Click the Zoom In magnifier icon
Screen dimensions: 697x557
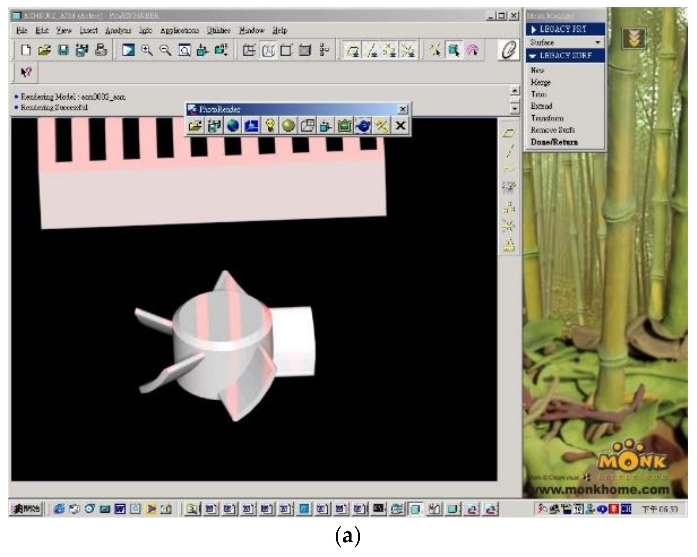[147, 50]
